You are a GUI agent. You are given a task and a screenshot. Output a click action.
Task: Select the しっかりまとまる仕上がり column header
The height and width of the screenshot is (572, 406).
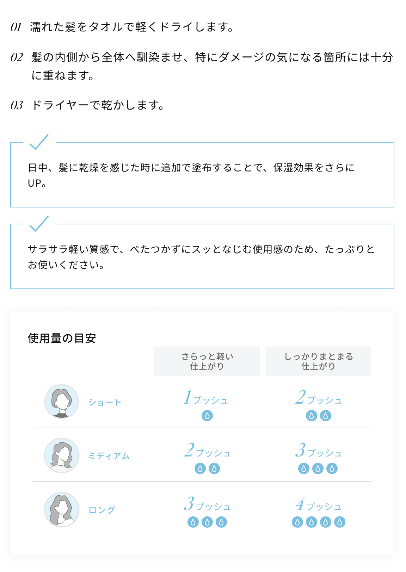click(x=319, y=361)
